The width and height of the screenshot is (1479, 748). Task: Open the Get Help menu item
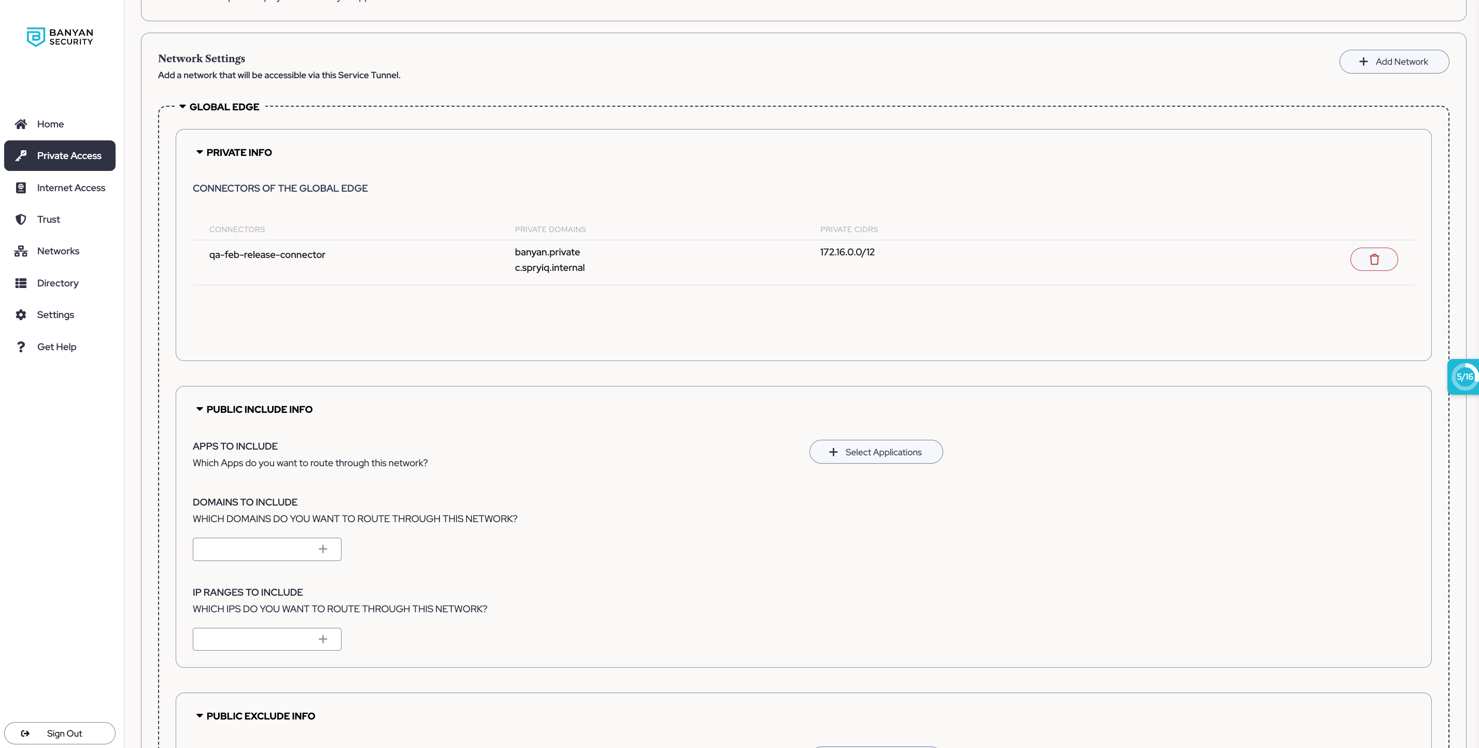(x=56, y=347)
